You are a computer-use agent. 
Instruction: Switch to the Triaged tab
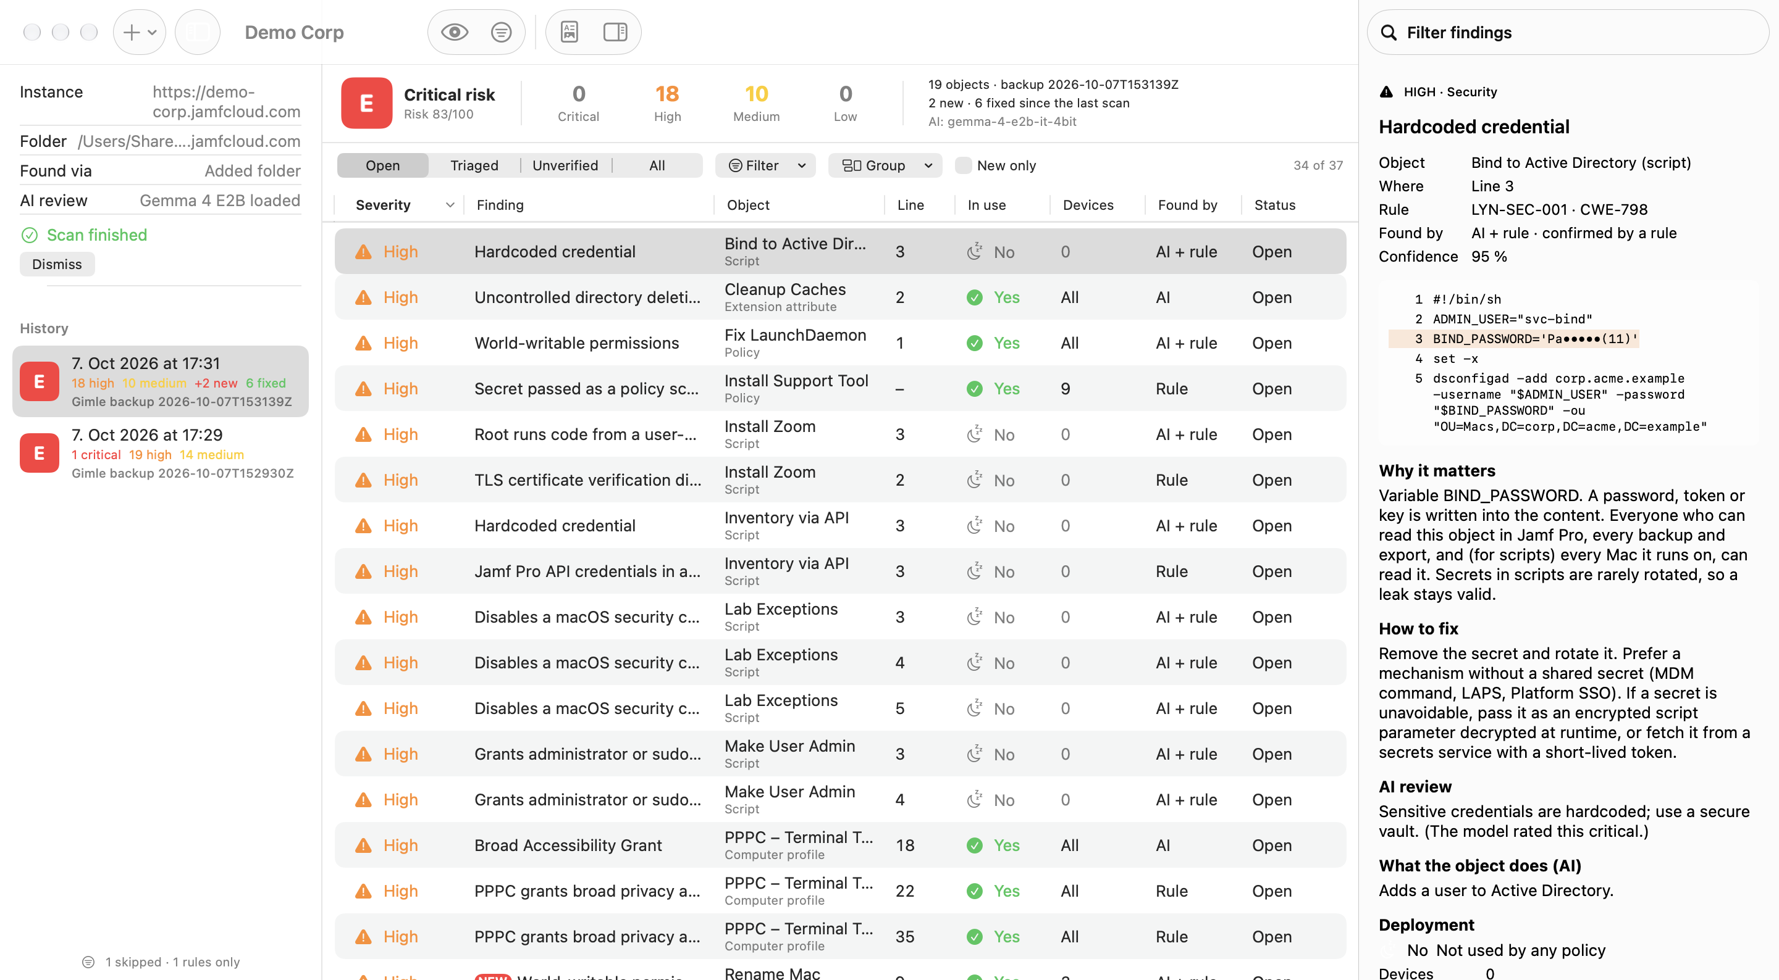pos(474,165)
